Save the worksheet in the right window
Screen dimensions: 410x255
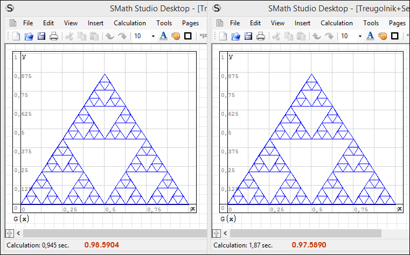point(248,36)
